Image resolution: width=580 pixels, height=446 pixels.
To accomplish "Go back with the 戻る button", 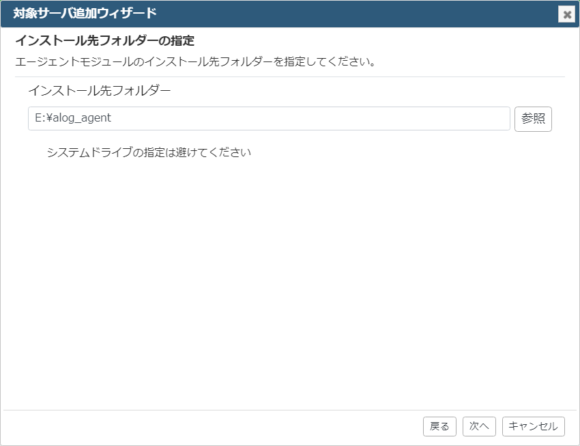I will point(439,426).
